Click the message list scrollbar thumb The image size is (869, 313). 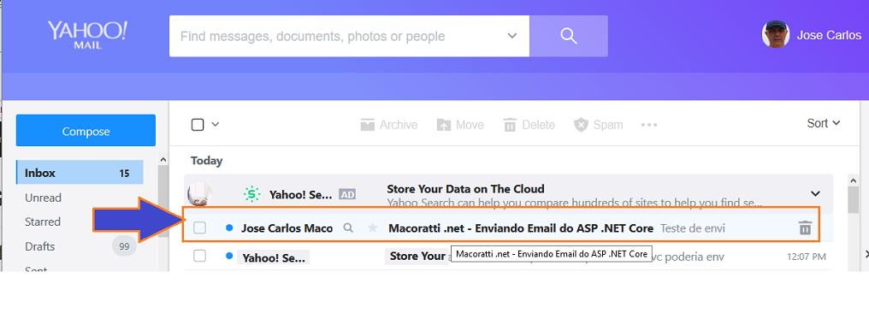pos(854,200)
